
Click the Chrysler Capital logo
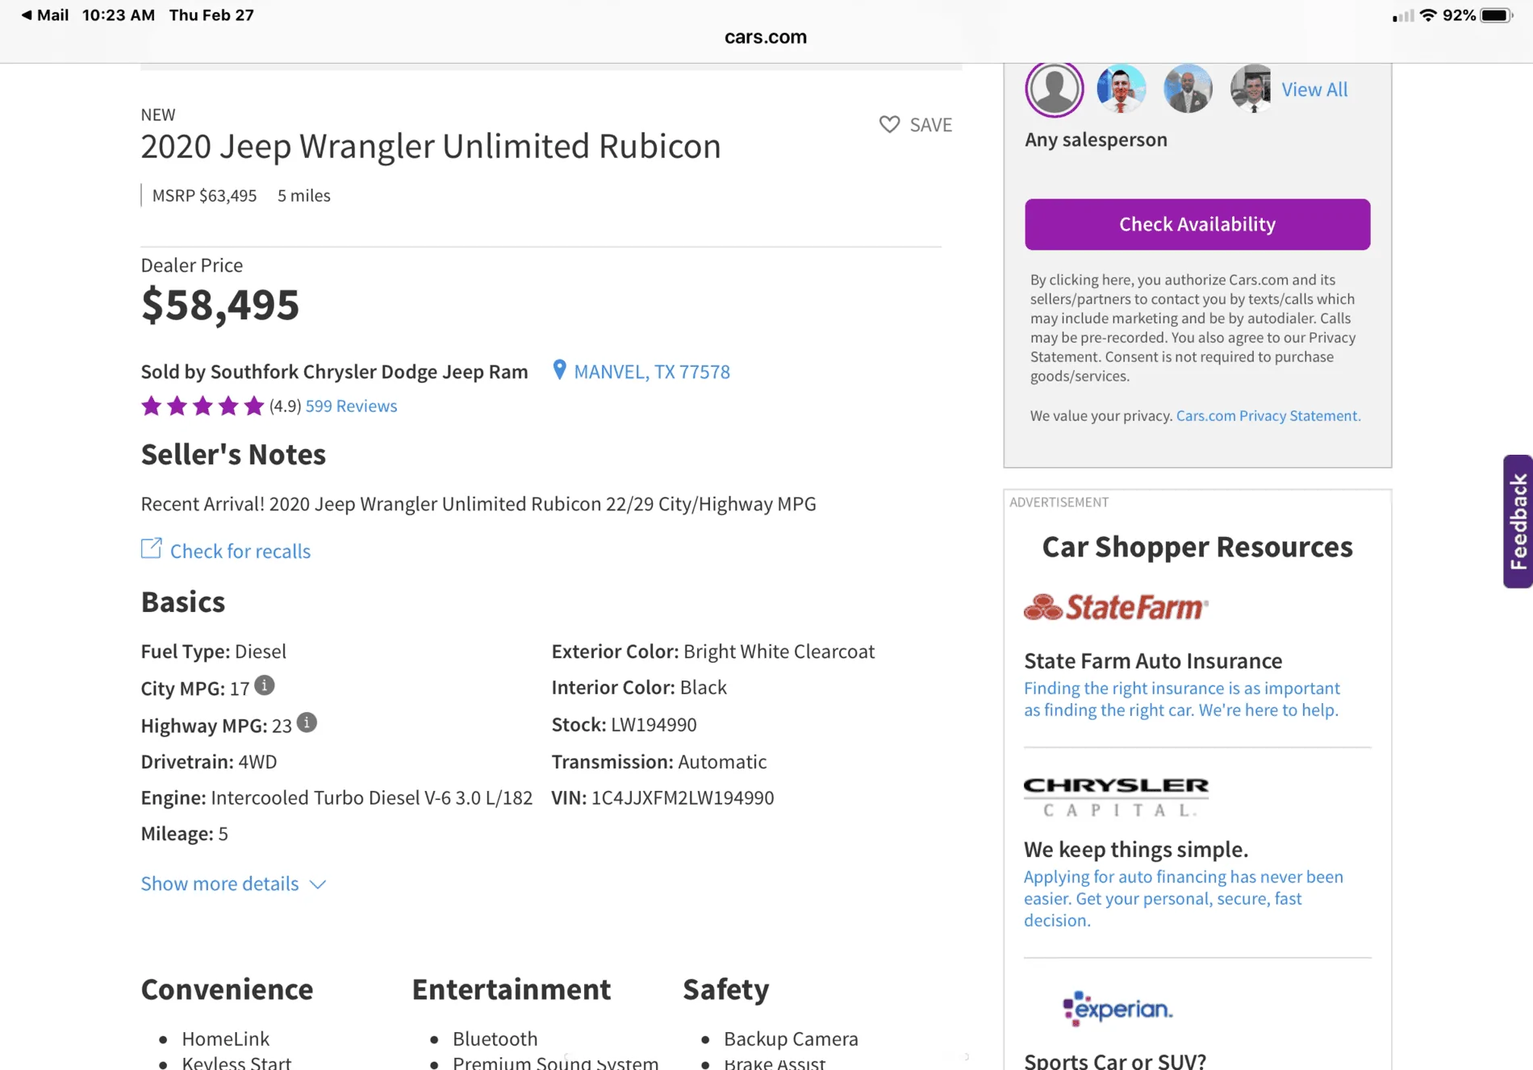[1117, 797]
